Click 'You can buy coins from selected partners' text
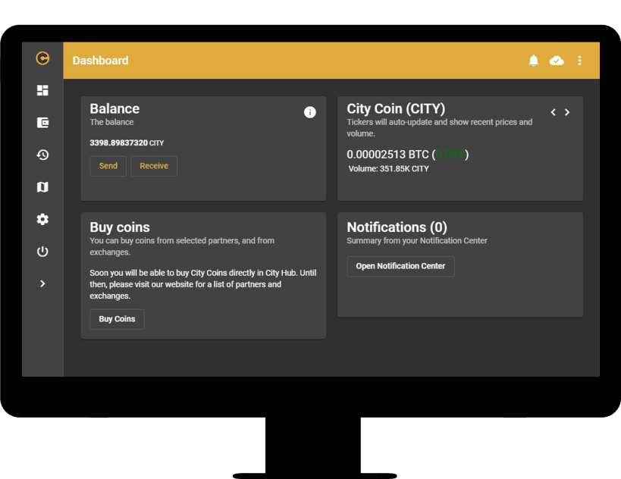The width and height of the screenshot is (621, 479). (x=182, y=246)
